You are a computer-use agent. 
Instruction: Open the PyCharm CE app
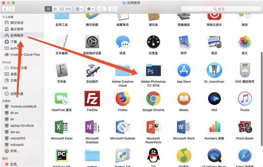61,155
